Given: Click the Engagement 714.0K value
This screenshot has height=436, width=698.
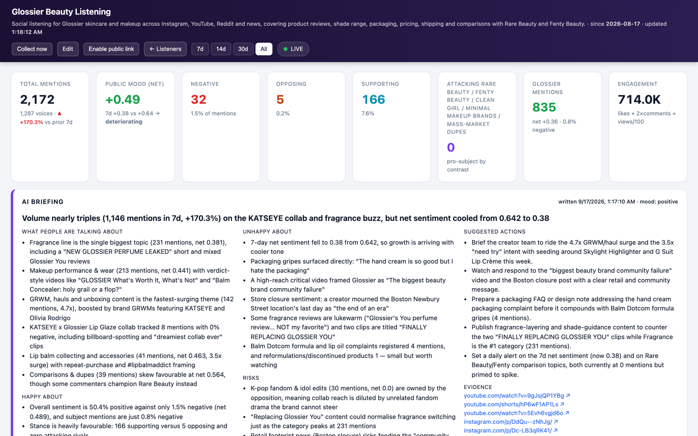Looking at the screenshot, I should click(639, 99).
